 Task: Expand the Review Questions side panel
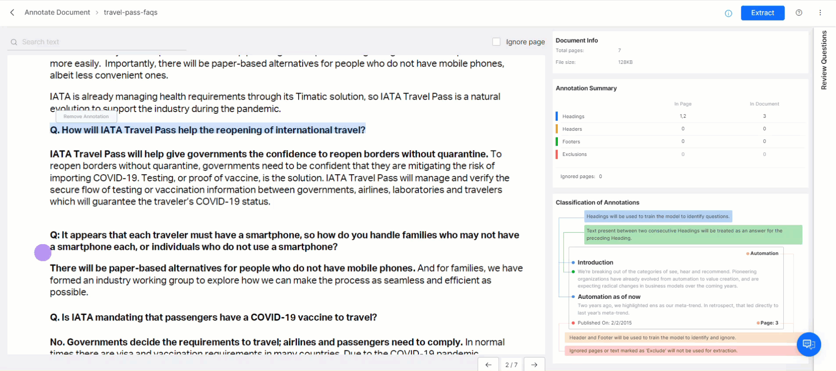click(x=824, y=60)
